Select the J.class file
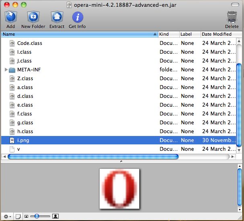This screenshot has width=244, height=221. [119, 61]
